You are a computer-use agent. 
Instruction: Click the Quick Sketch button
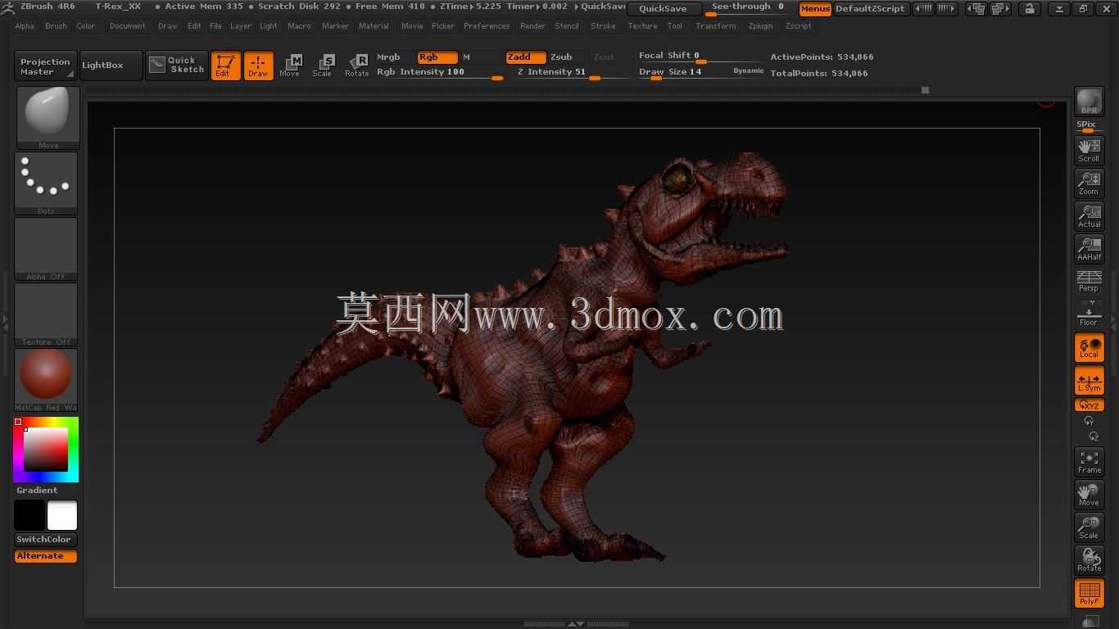pos(177,65)
